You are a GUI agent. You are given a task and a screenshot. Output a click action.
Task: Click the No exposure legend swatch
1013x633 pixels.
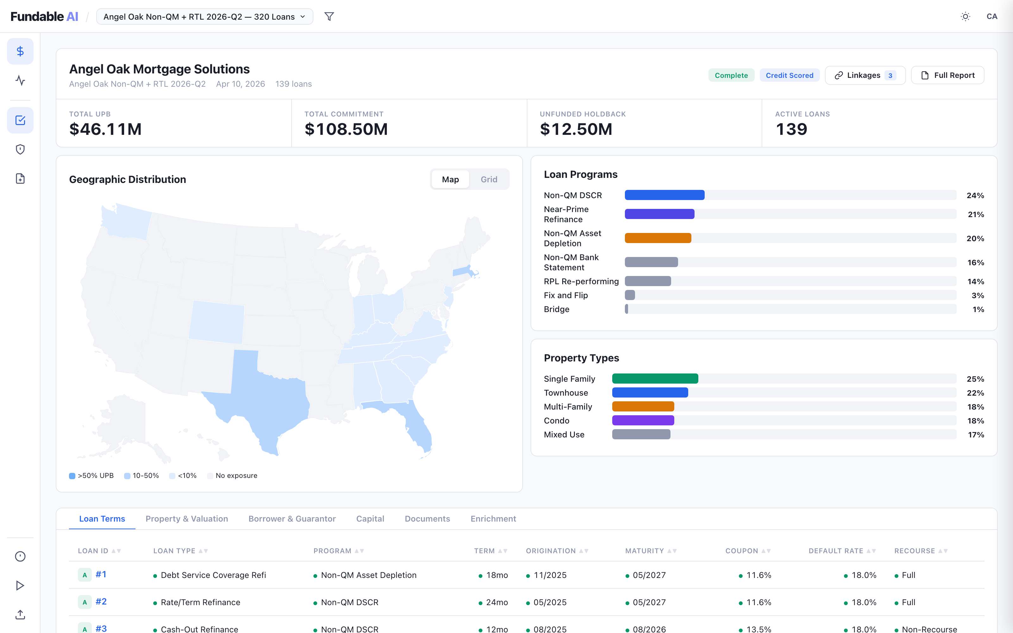pyautogui.click(x=210, y=476)
